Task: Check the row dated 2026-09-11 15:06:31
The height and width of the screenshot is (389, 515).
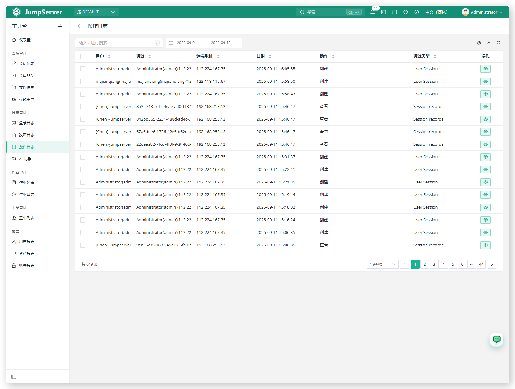Action: click(83, 245)
